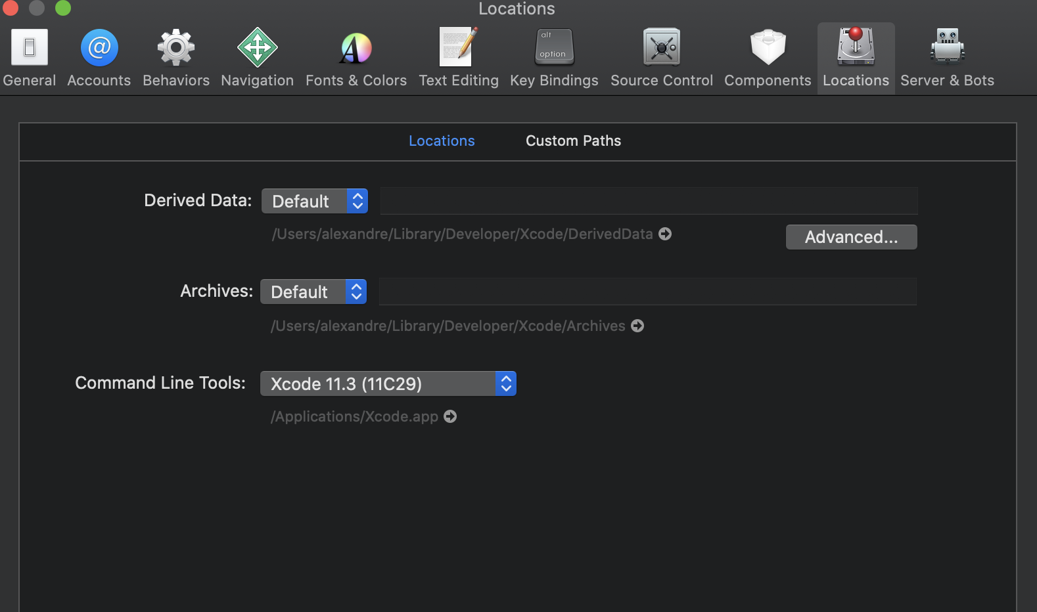Reveal Xcode.app path via arrow icon
The width and height of the screenshot is (1037, 612).
click(x=450, y=416)
